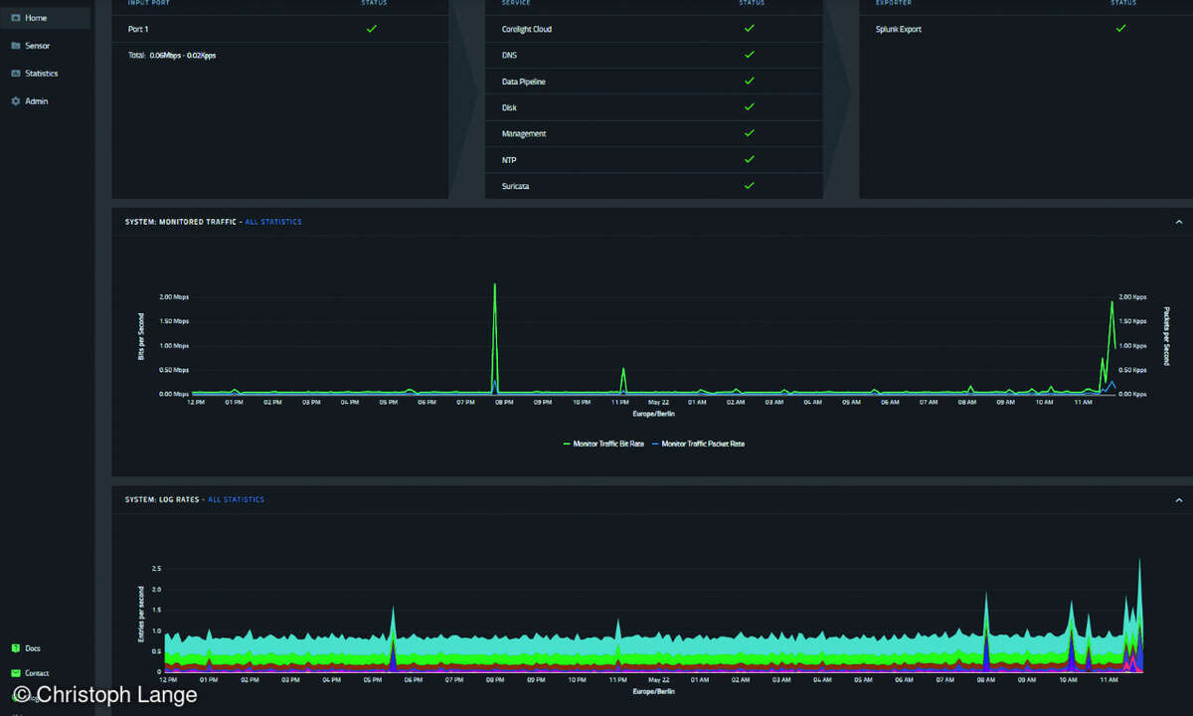Select the Splunk Export exporter name
Screen dimensions: 1193x716
899,29
